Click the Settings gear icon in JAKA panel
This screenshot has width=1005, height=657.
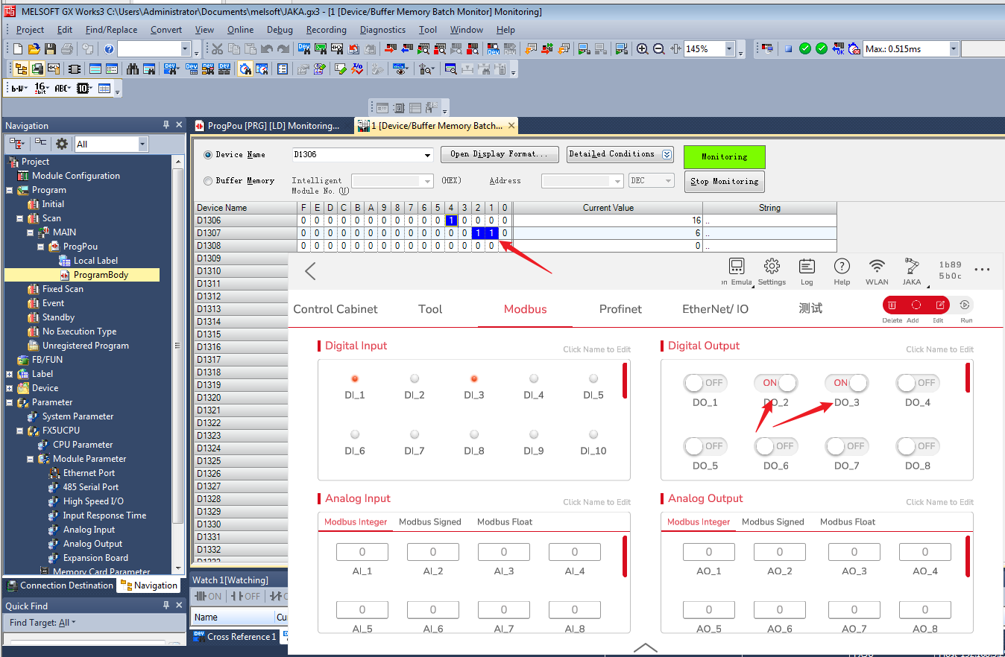[x=772, y=267]
